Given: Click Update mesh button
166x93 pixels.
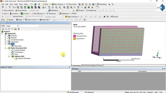Looking at the screenshot, I should 10,20.
